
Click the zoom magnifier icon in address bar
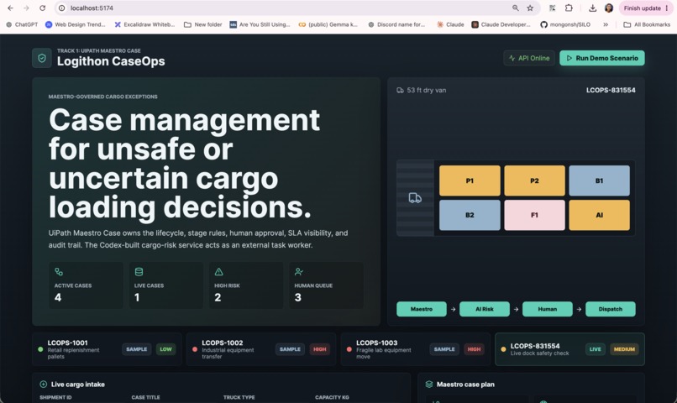516,8
